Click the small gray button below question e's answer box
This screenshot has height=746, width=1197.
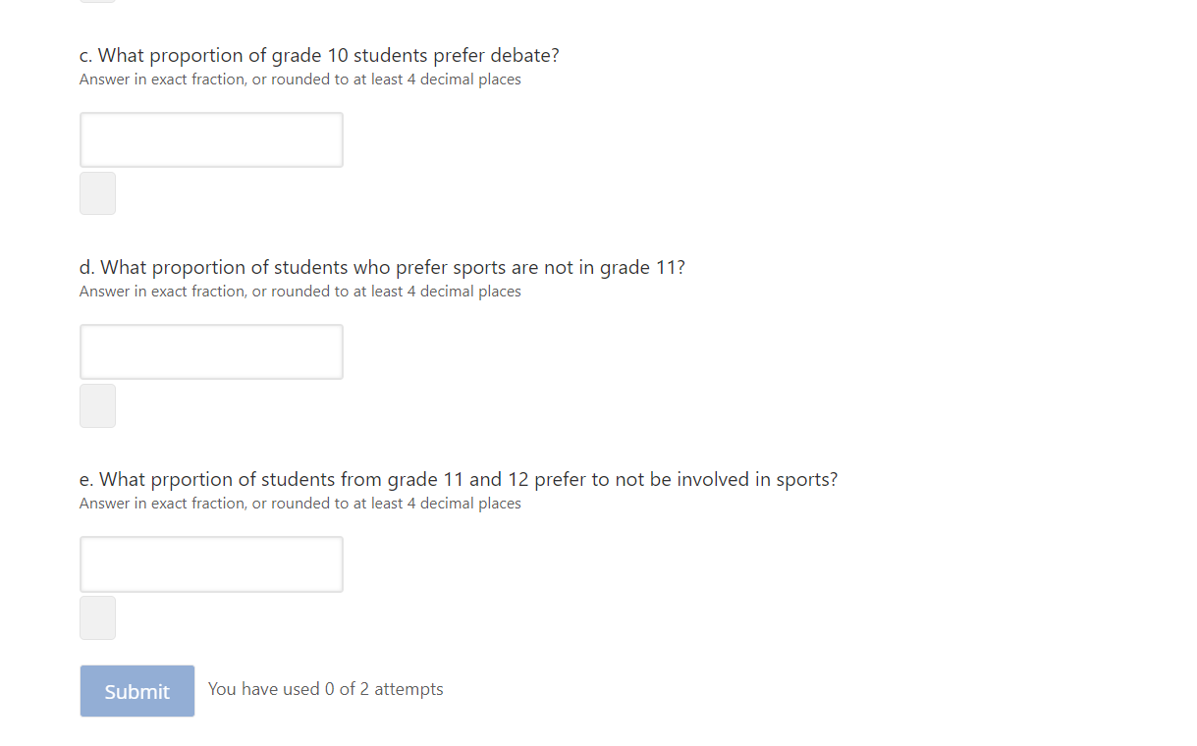97,617
